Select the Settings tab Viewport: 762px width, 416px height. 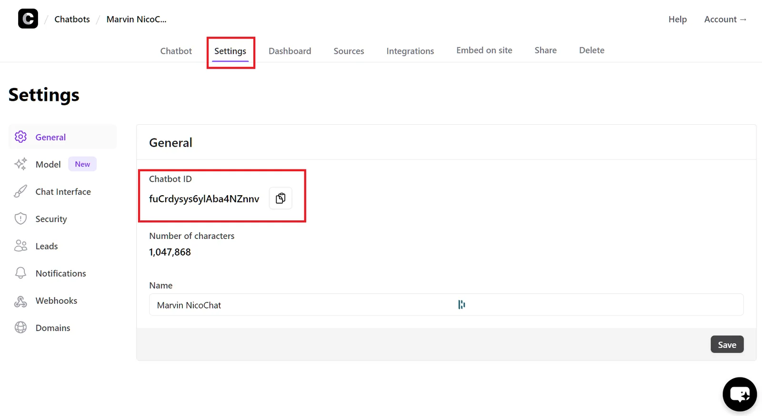(230, 51)
